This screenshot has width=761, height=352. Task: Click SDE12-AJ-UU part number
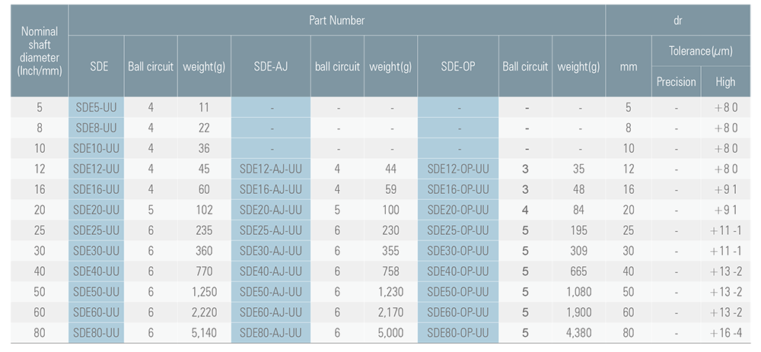pyautogui.click(x=270, y=169)
